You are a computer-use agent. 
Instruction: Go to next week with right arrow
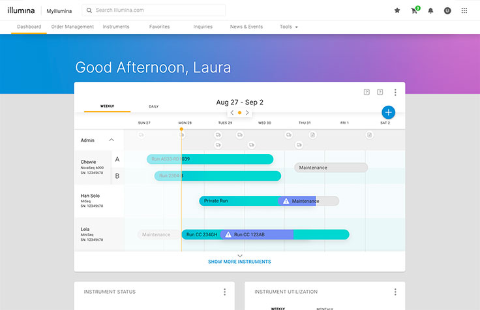coord(247,113)
